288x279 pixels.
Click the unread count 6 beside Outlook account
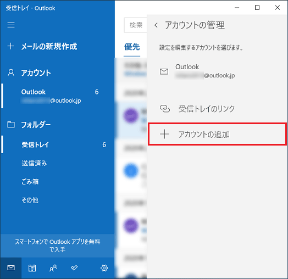click(x=97, y=92)
